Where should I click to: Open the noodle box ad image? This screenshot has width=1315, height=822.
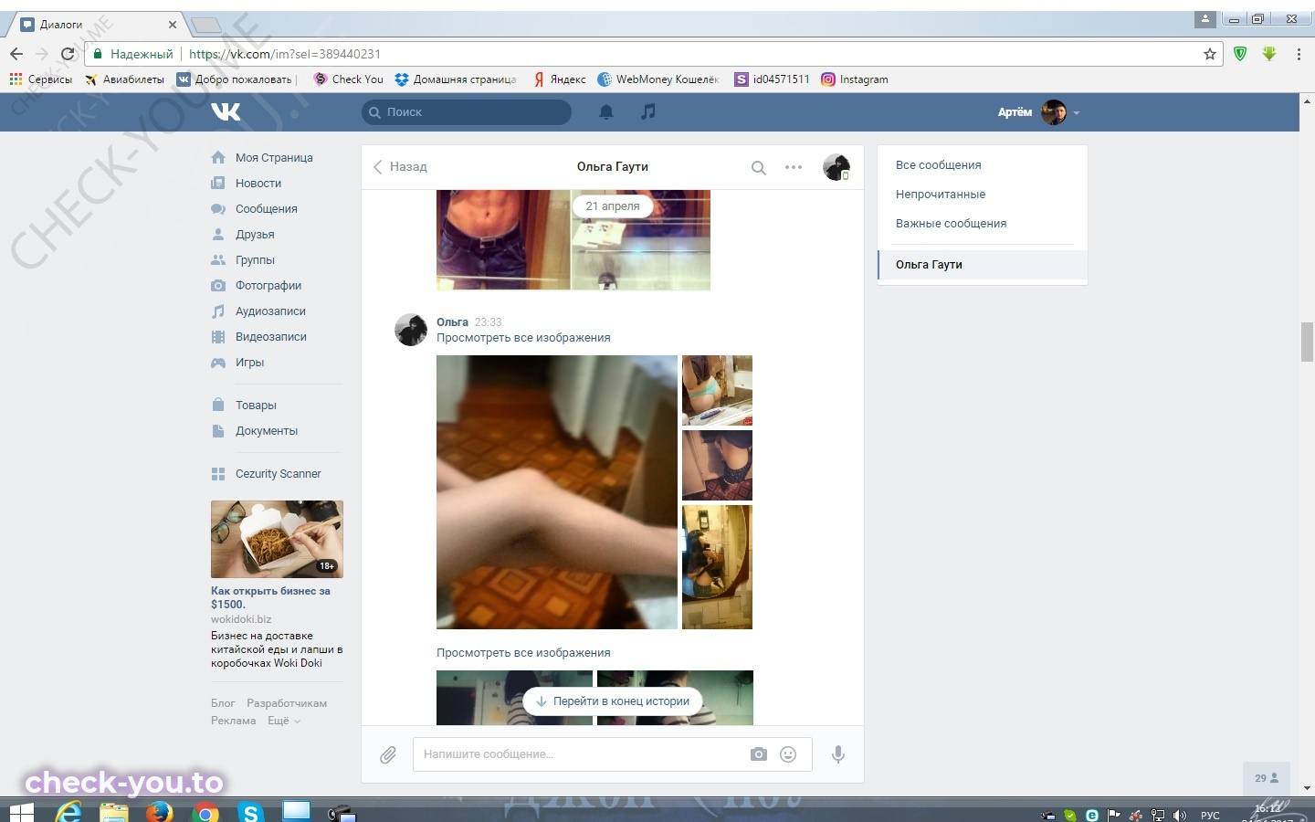pyautogui.click(x=277, y=539)
